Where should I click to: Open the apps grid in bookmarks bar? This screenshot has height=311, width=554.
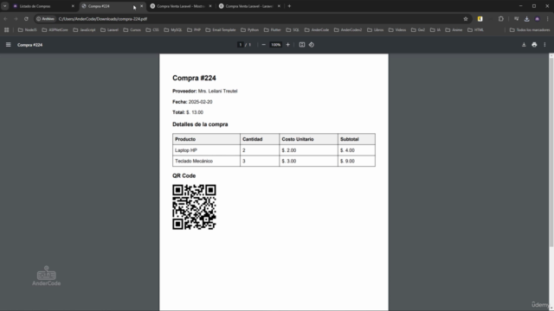click(x=6, y=30)
